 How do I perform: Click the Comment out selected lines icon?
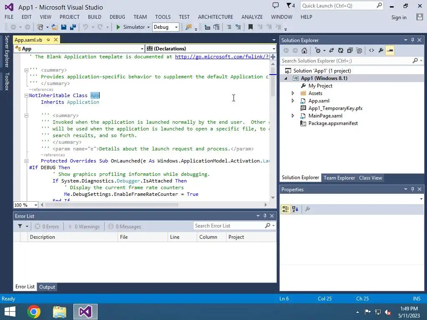(229, 27)
